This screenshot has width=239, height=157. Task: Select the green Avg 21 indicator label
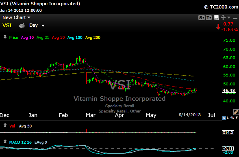click(x=43, y=38)
